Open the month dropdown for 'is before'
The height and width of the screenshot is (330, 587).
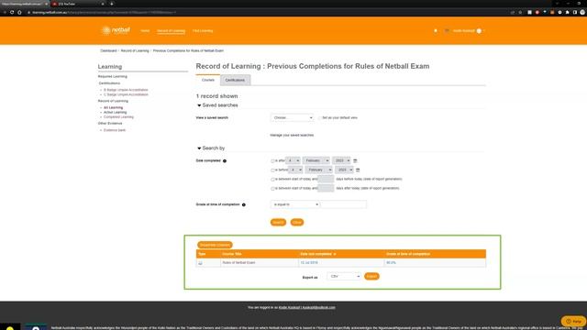318,170
